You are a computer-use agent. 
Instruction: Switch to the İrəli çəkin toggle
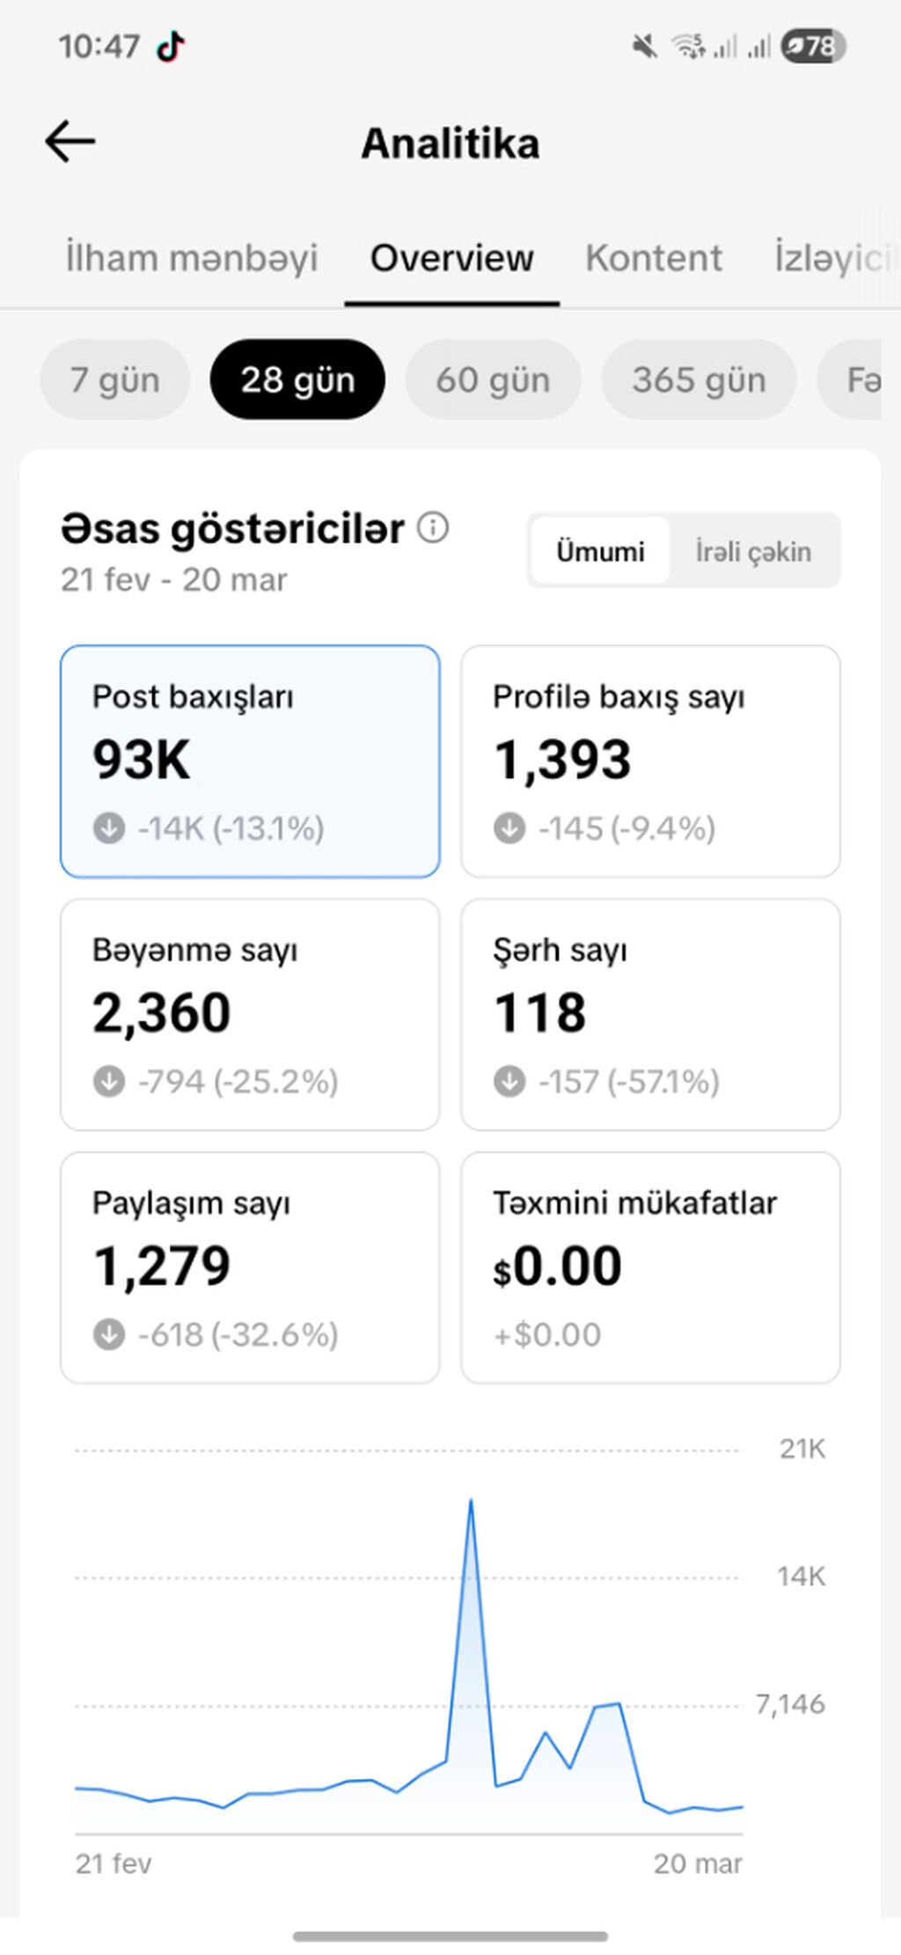tap(753, 551)
